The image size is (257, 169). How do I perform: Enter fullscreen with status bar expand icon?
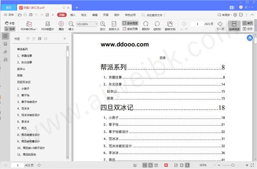[x=252, y=165]
